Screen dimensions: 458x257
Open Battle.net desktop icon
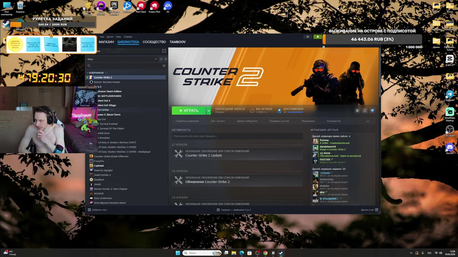[x=127, y=7]
